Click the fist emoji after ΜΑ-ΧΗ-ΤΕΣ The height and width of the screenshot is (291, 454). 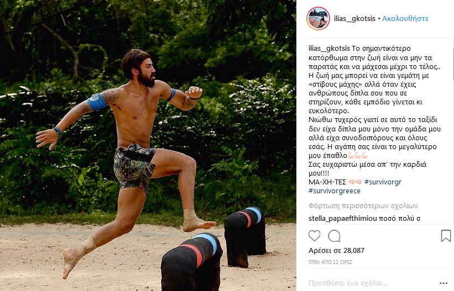pos(355,182)
